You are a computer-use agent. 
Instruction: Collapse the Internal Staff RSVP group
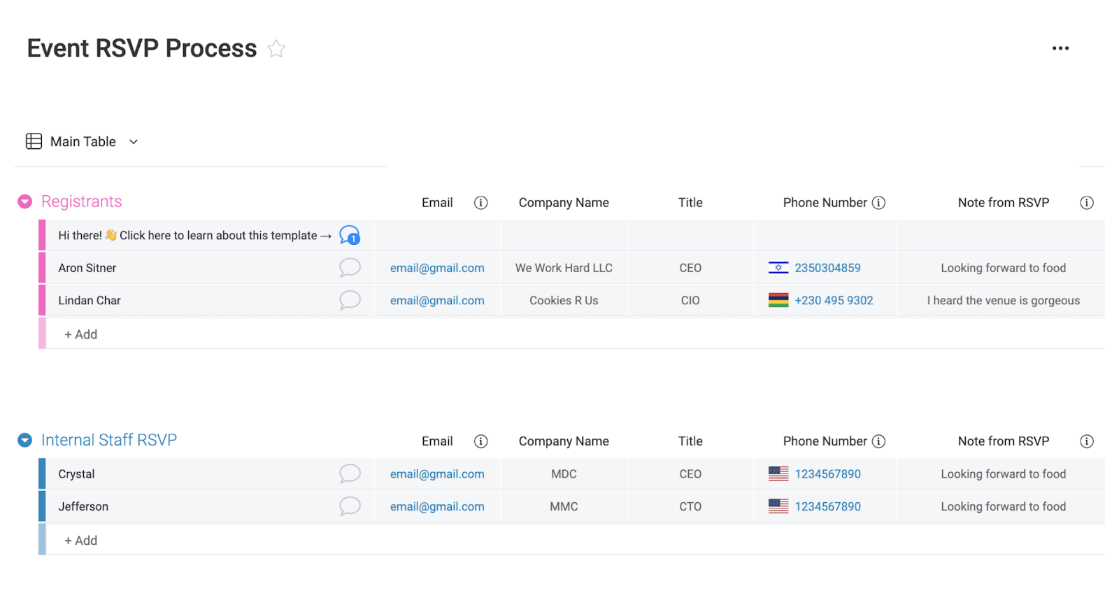tap(25, 441)
